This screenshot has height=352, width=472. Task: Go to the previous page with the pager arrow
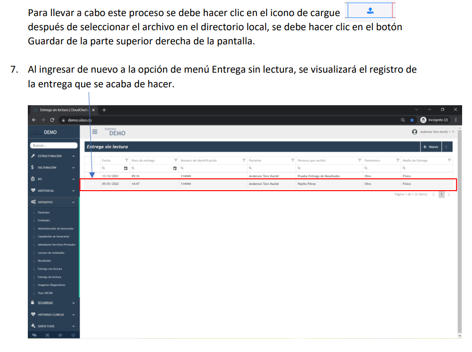(433, 194)
